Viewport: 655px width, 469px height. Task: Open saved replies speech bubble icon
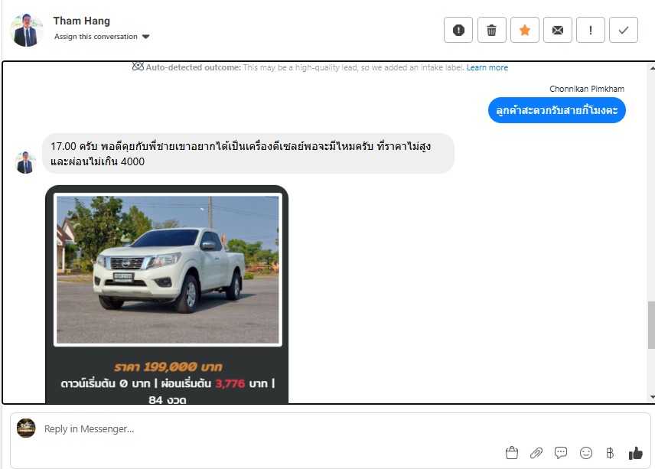[561, 453]
